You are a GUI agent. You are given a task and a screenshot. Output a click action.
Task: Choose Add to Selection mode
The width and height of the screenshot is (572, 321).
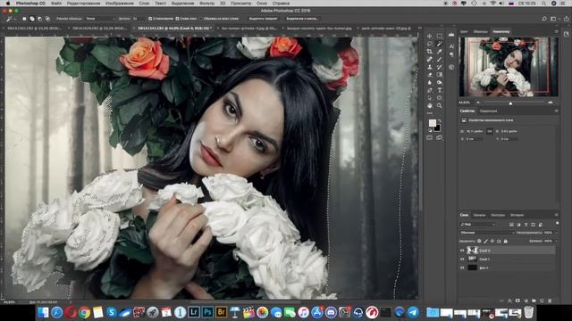pos(32,19)
